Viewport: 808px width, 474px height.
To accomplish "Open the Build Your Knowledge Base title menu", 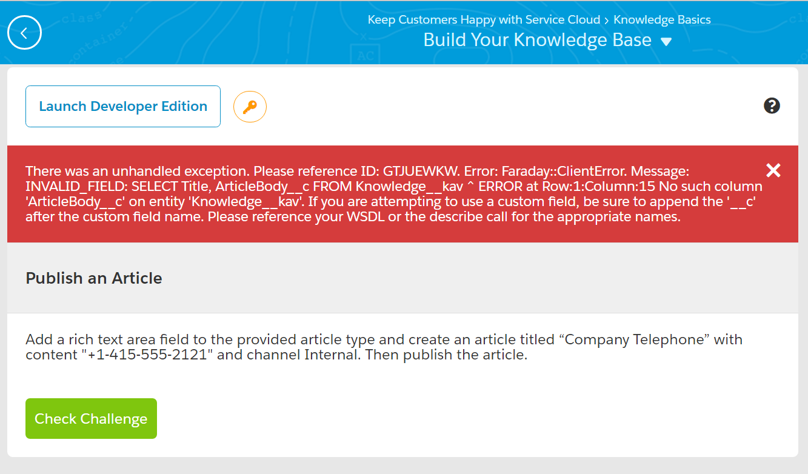I will 537,40.
